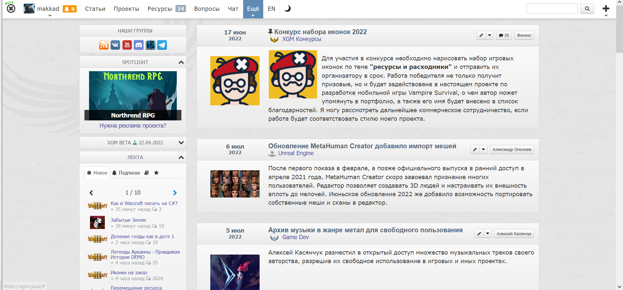Image resolution: width=623 pixels, height=290 pixels.
Task: Open the Вопросы menu
Action: click(207, 9)
